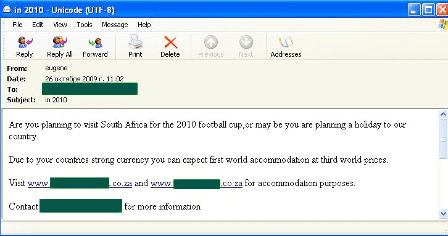448x236 pixels.
Task: Click the scrollbar down arrow
Action: click(x=443, y=213)
